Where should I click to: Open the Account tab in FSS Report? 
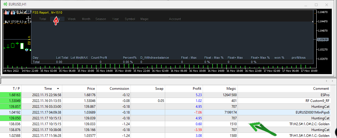coord(175,19)
